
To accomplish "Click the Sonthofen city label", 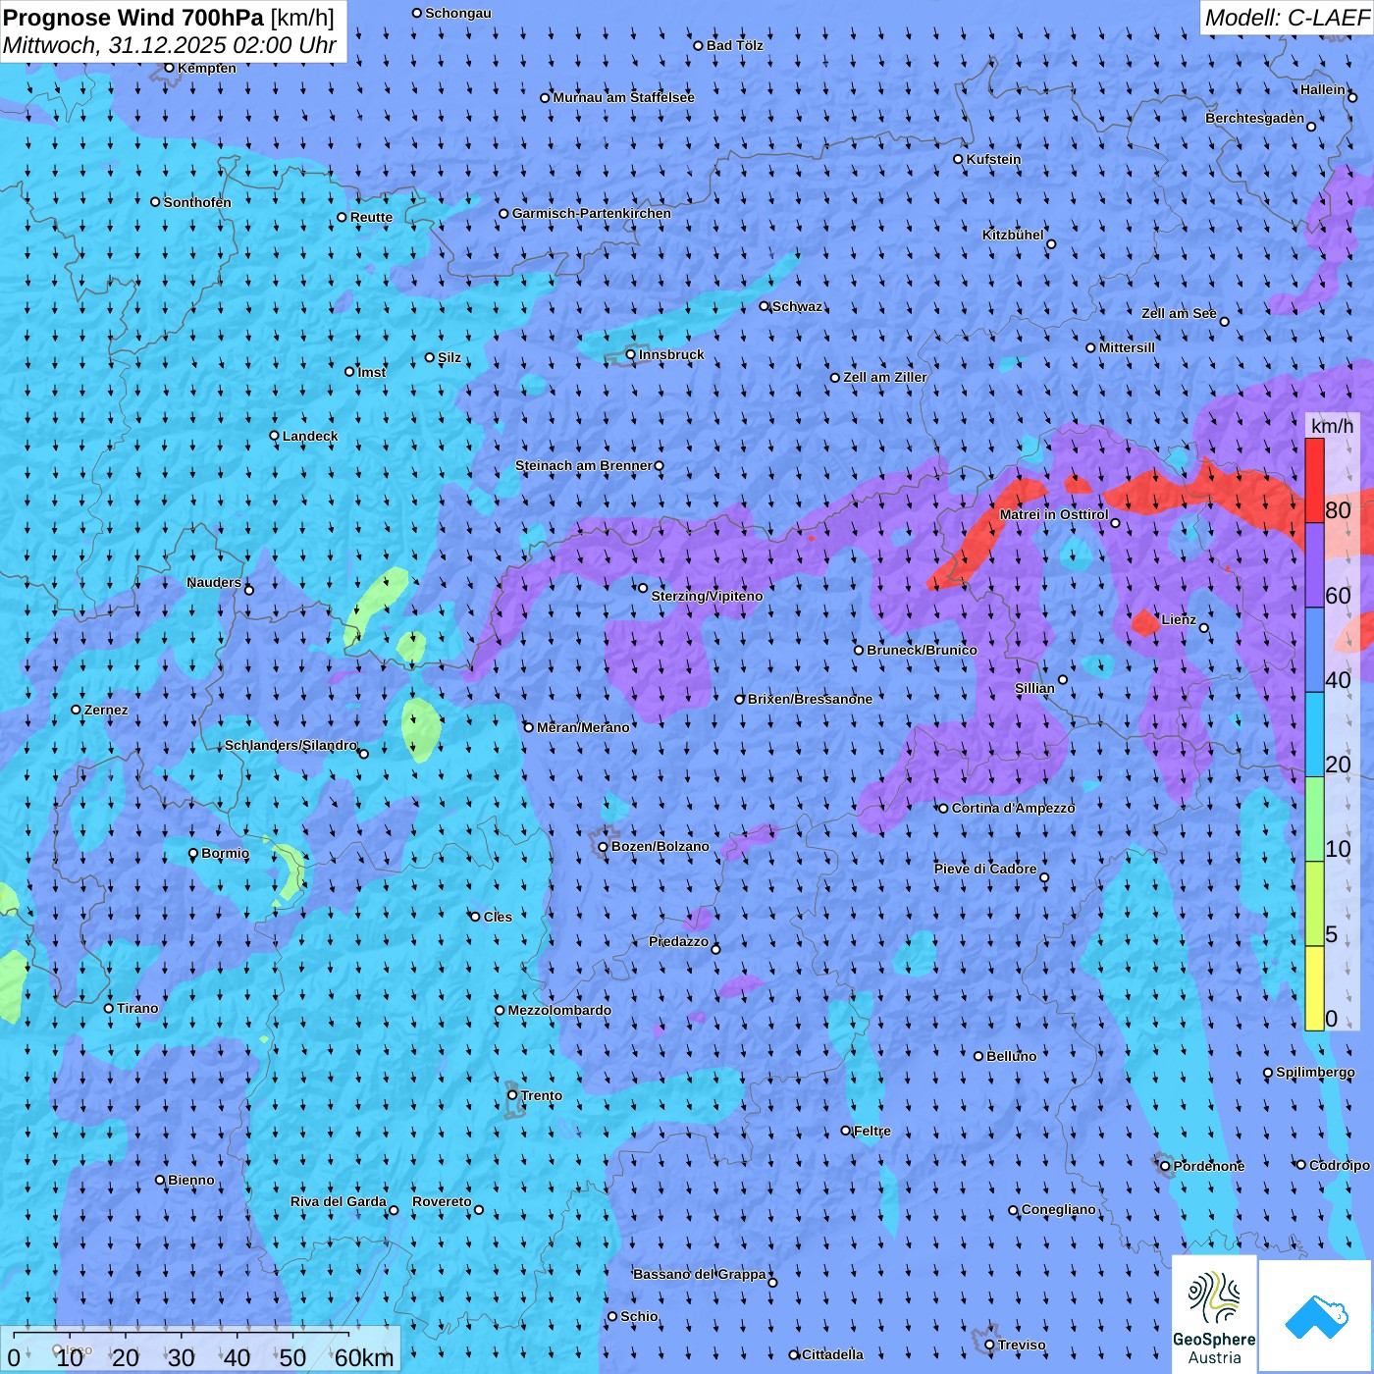I will click(x=197, y=202).
